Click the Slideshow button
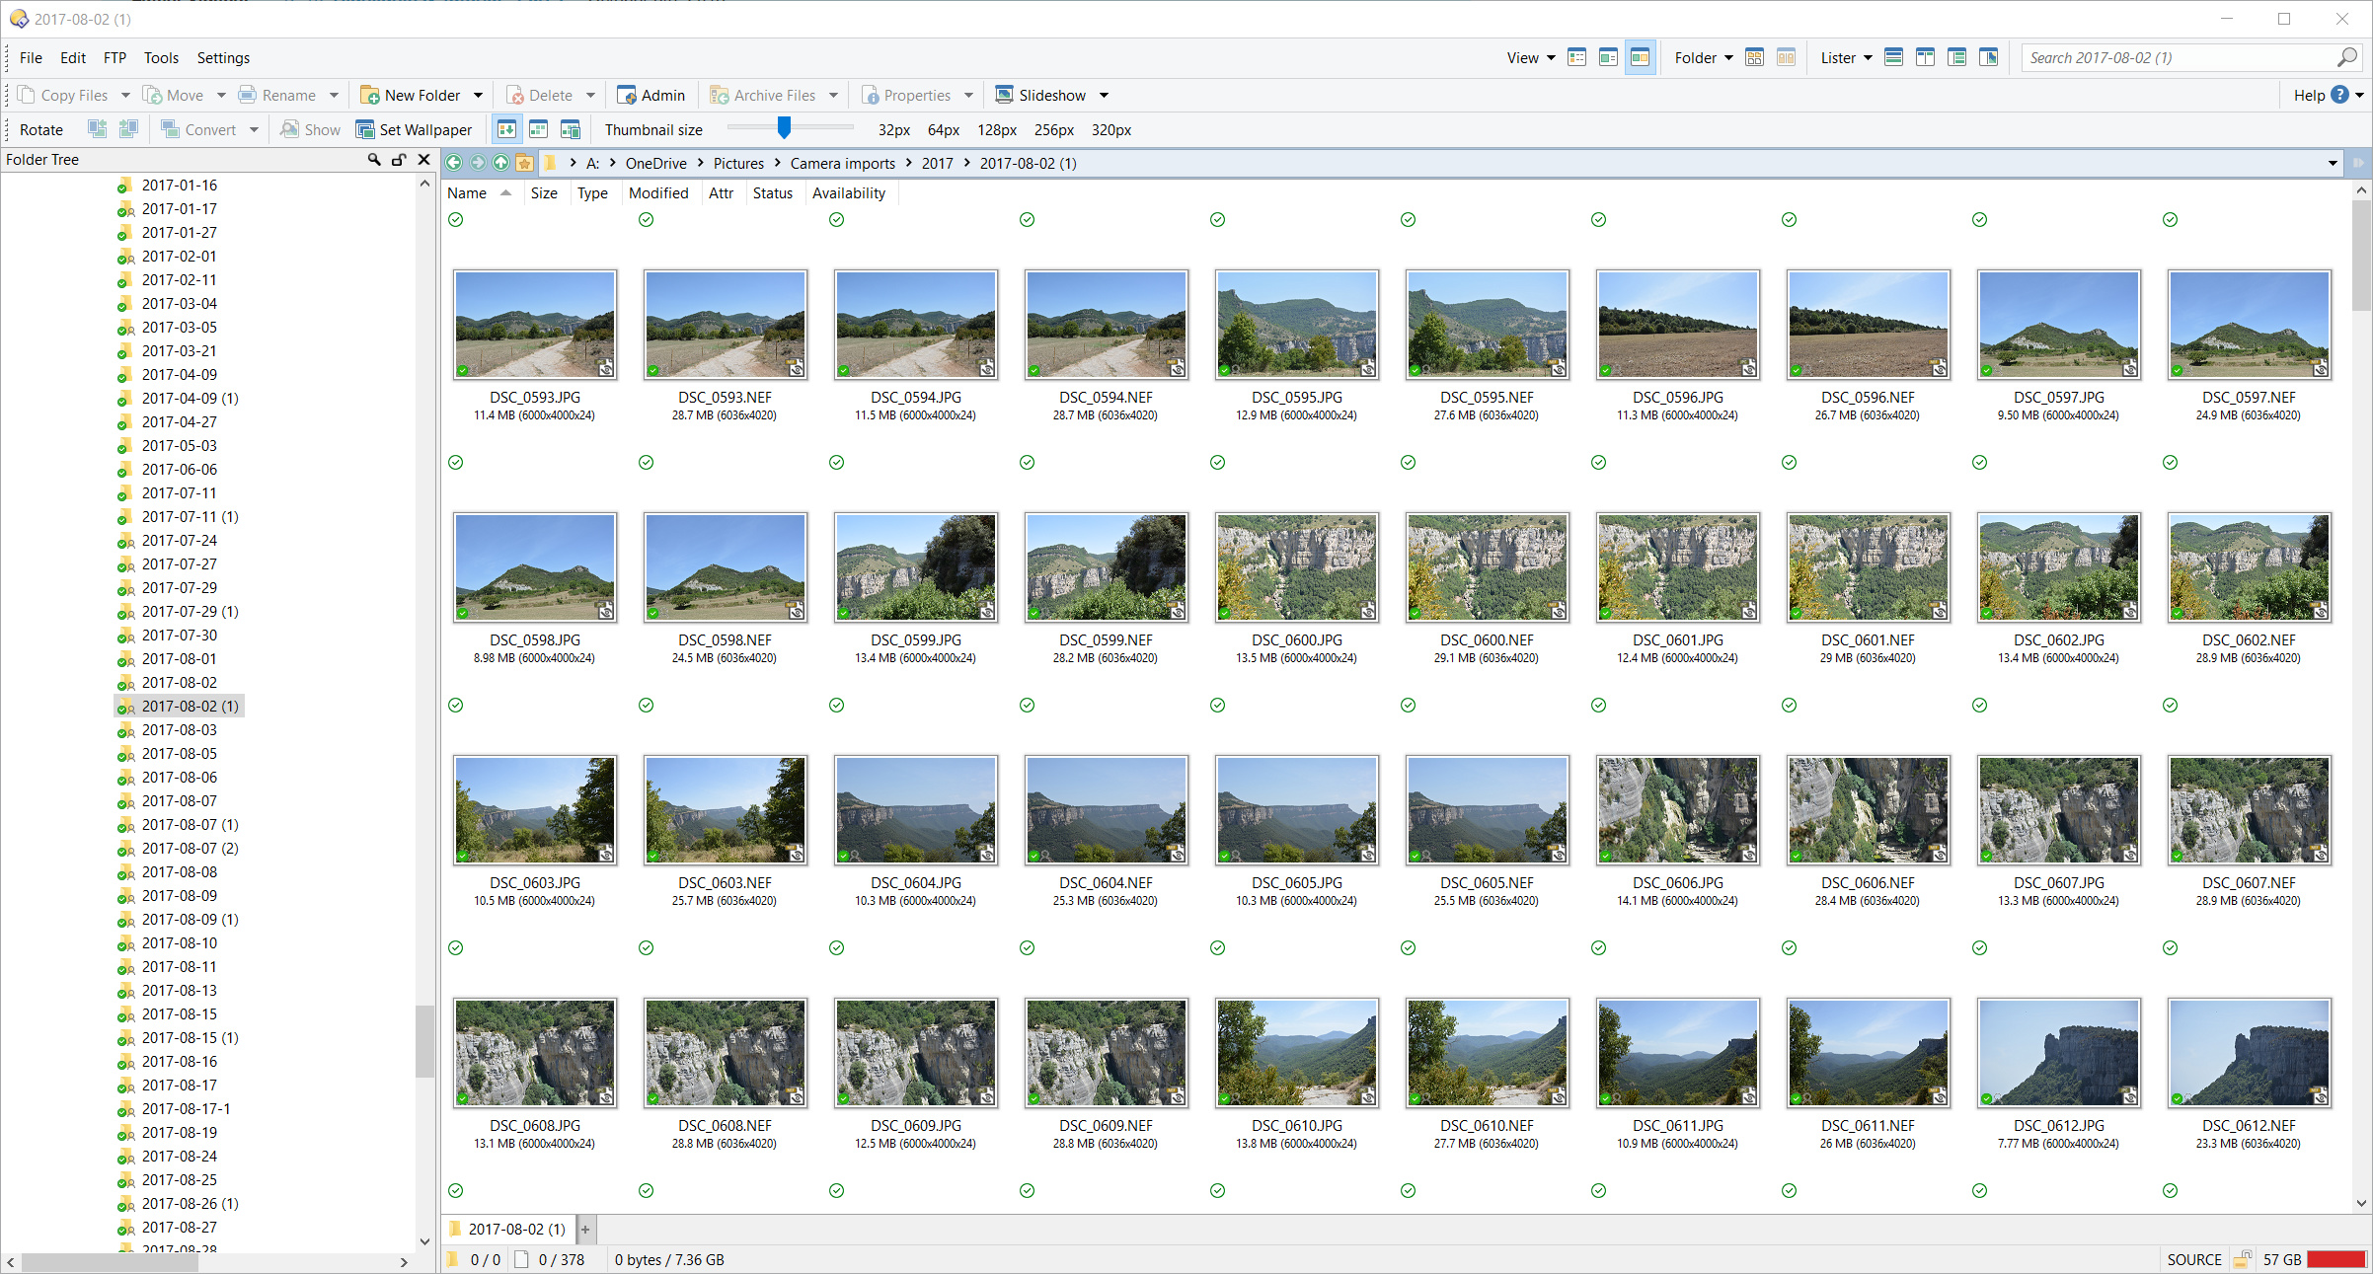The height and width of the screenshot is (1274, 2373). coord(1040,96)
